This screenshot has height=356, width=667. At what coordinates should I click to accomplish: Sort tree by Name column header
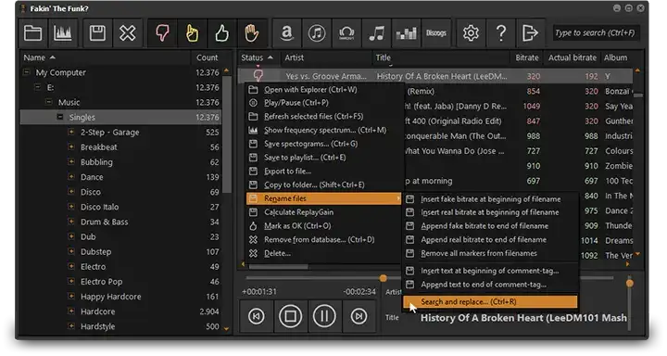[106, 57]
